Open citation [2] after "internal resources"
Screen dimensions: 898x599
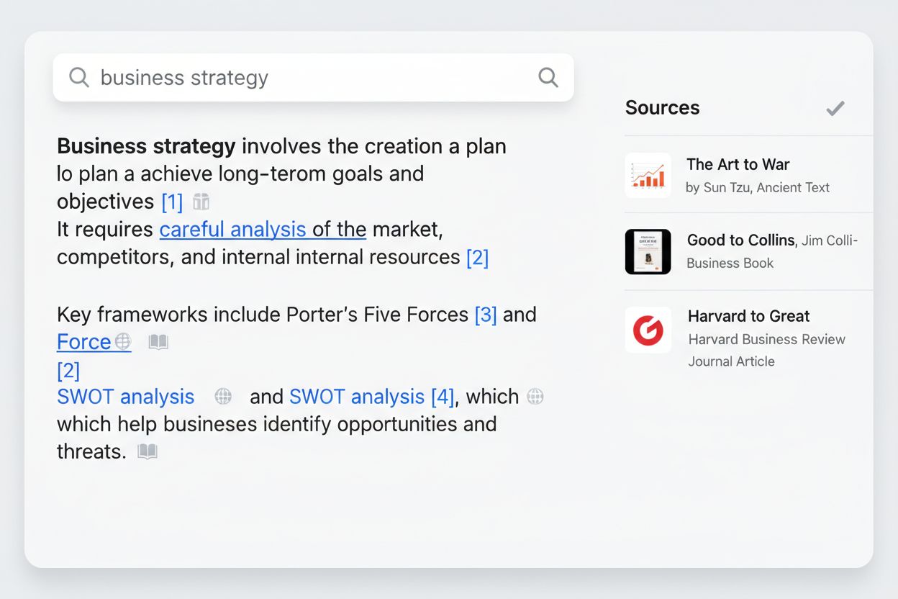pos(477,257)
